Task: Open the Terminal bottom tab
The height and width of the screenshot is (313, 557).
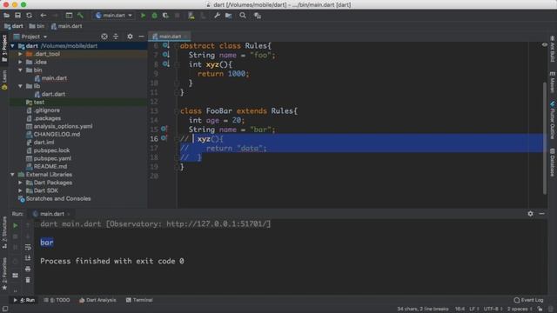Action: click(x=139, y=300)
